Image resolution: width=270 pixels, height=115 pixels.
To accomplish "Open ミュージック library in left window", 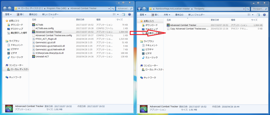I will click(15, 57).
